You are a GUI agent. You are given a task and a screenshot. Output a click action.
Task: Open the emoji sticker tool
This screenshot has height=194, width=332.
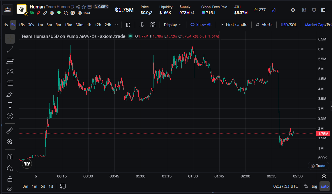pos(10,116)
